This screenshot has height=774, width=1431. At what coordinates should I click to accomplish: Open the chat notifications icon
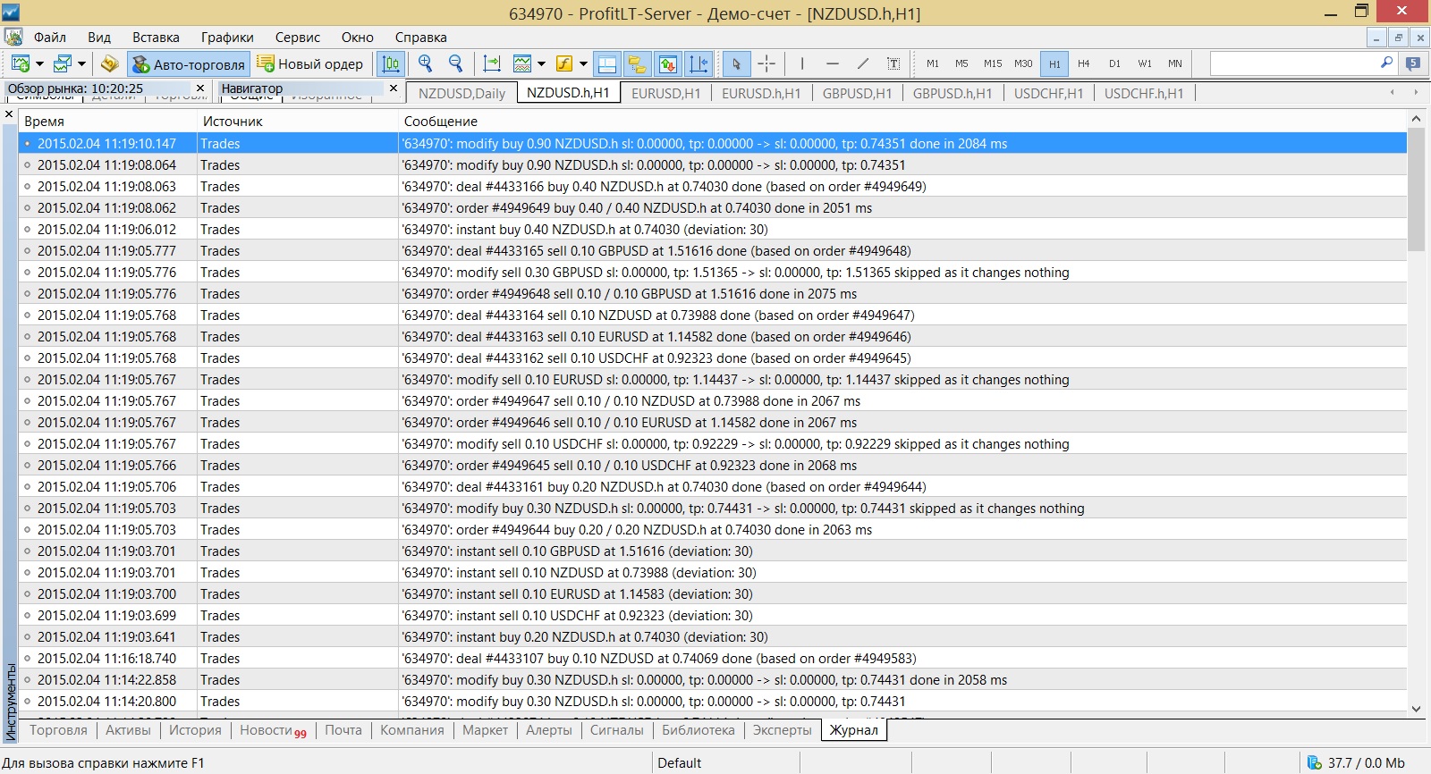point(1413,63)
